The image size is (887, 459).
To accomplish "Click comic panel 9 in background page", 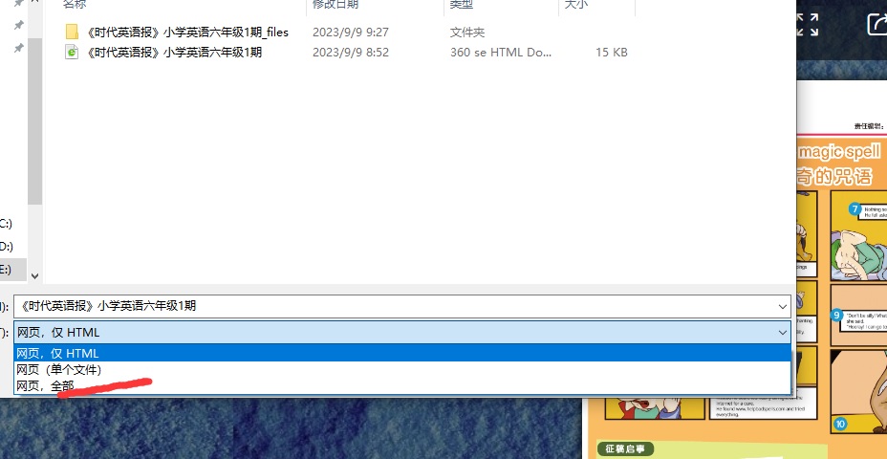I will (858, 316).
